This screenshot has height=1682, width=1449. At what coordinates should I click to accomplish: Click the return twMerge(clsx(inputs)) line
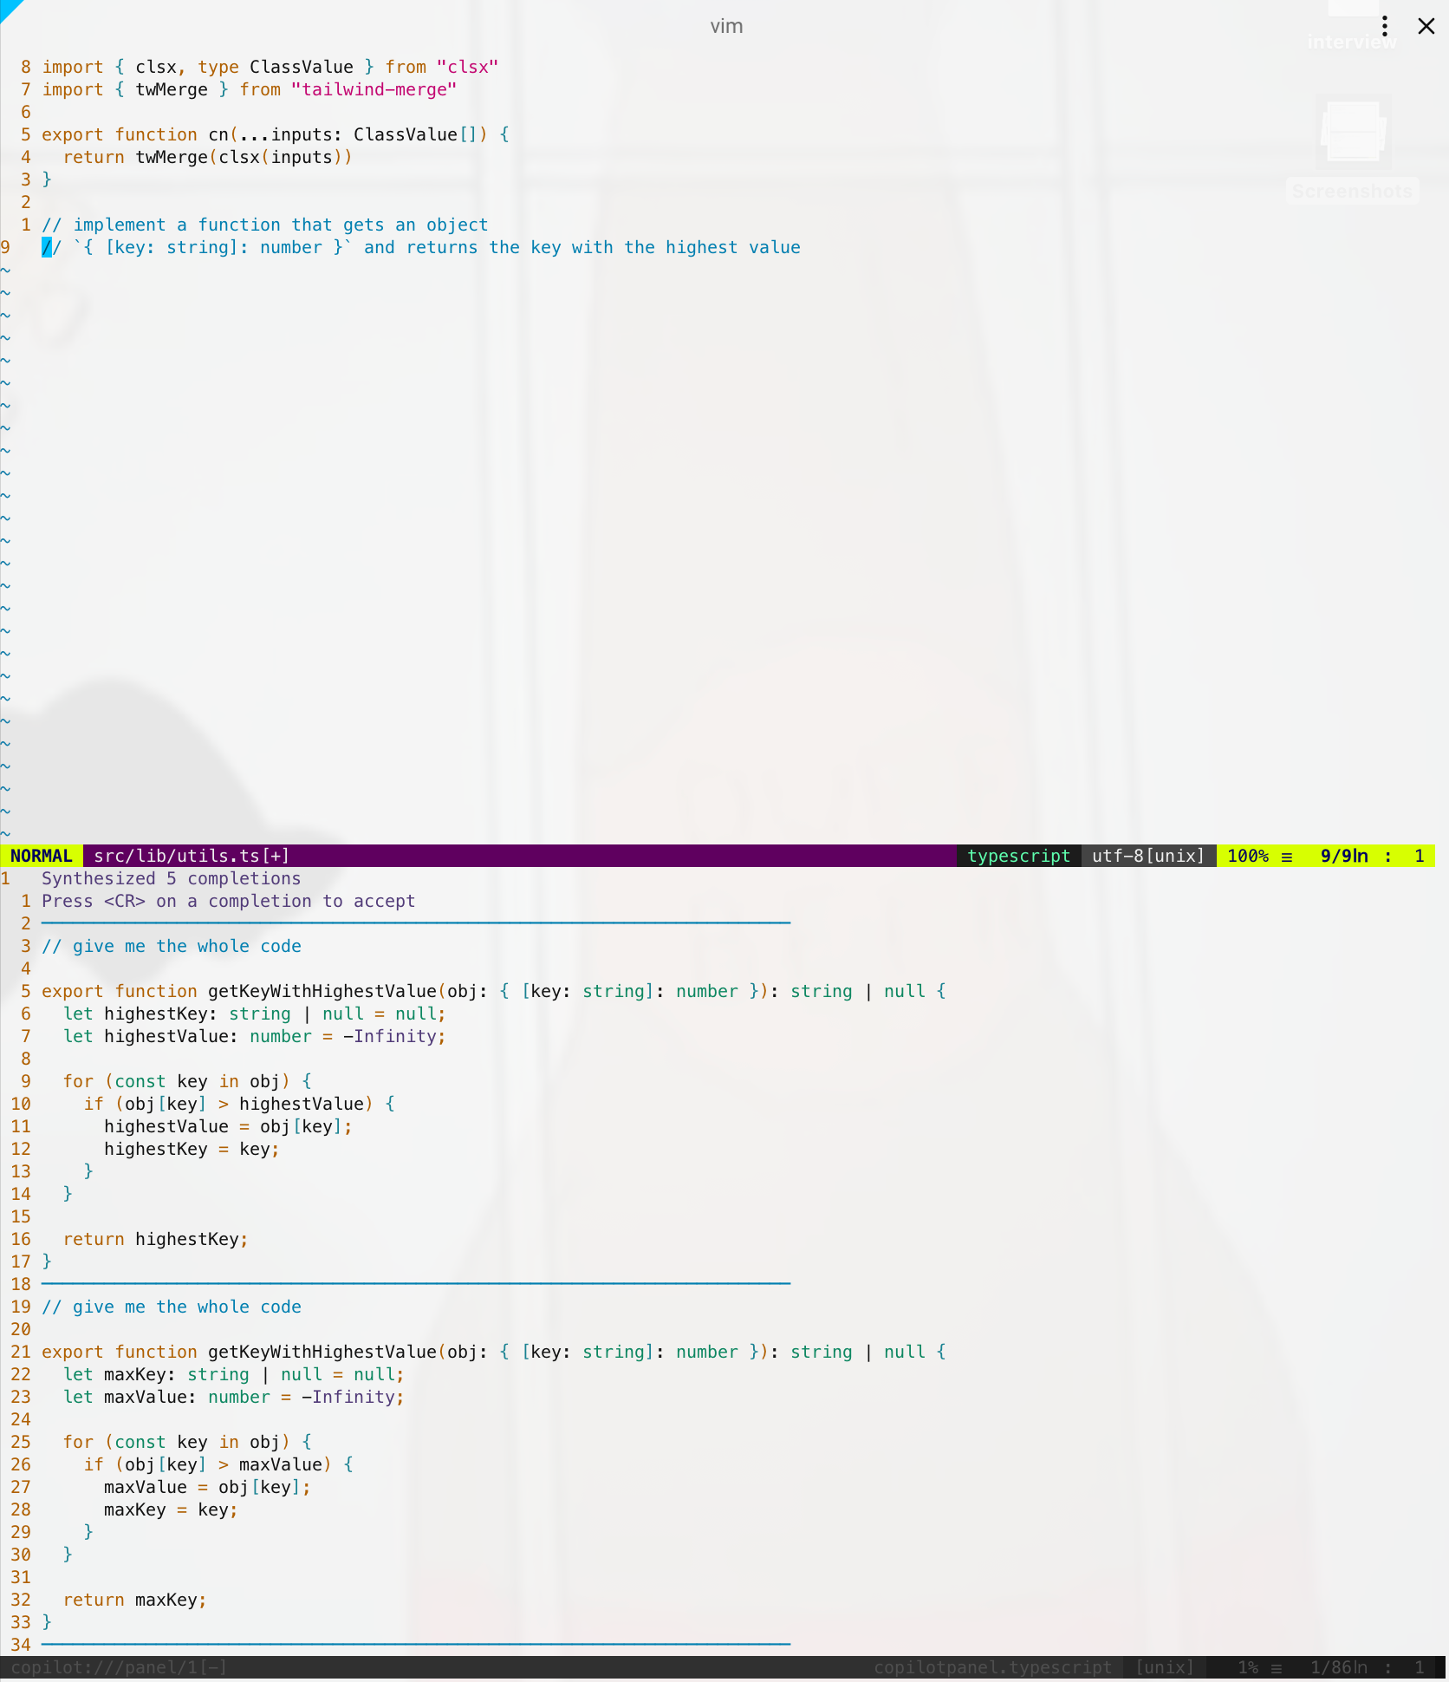pos(207,157)
